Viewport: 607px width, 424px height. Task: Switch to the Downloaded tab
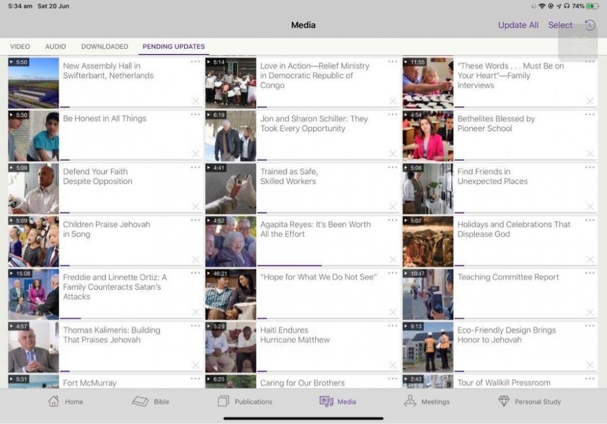(104, 47)
